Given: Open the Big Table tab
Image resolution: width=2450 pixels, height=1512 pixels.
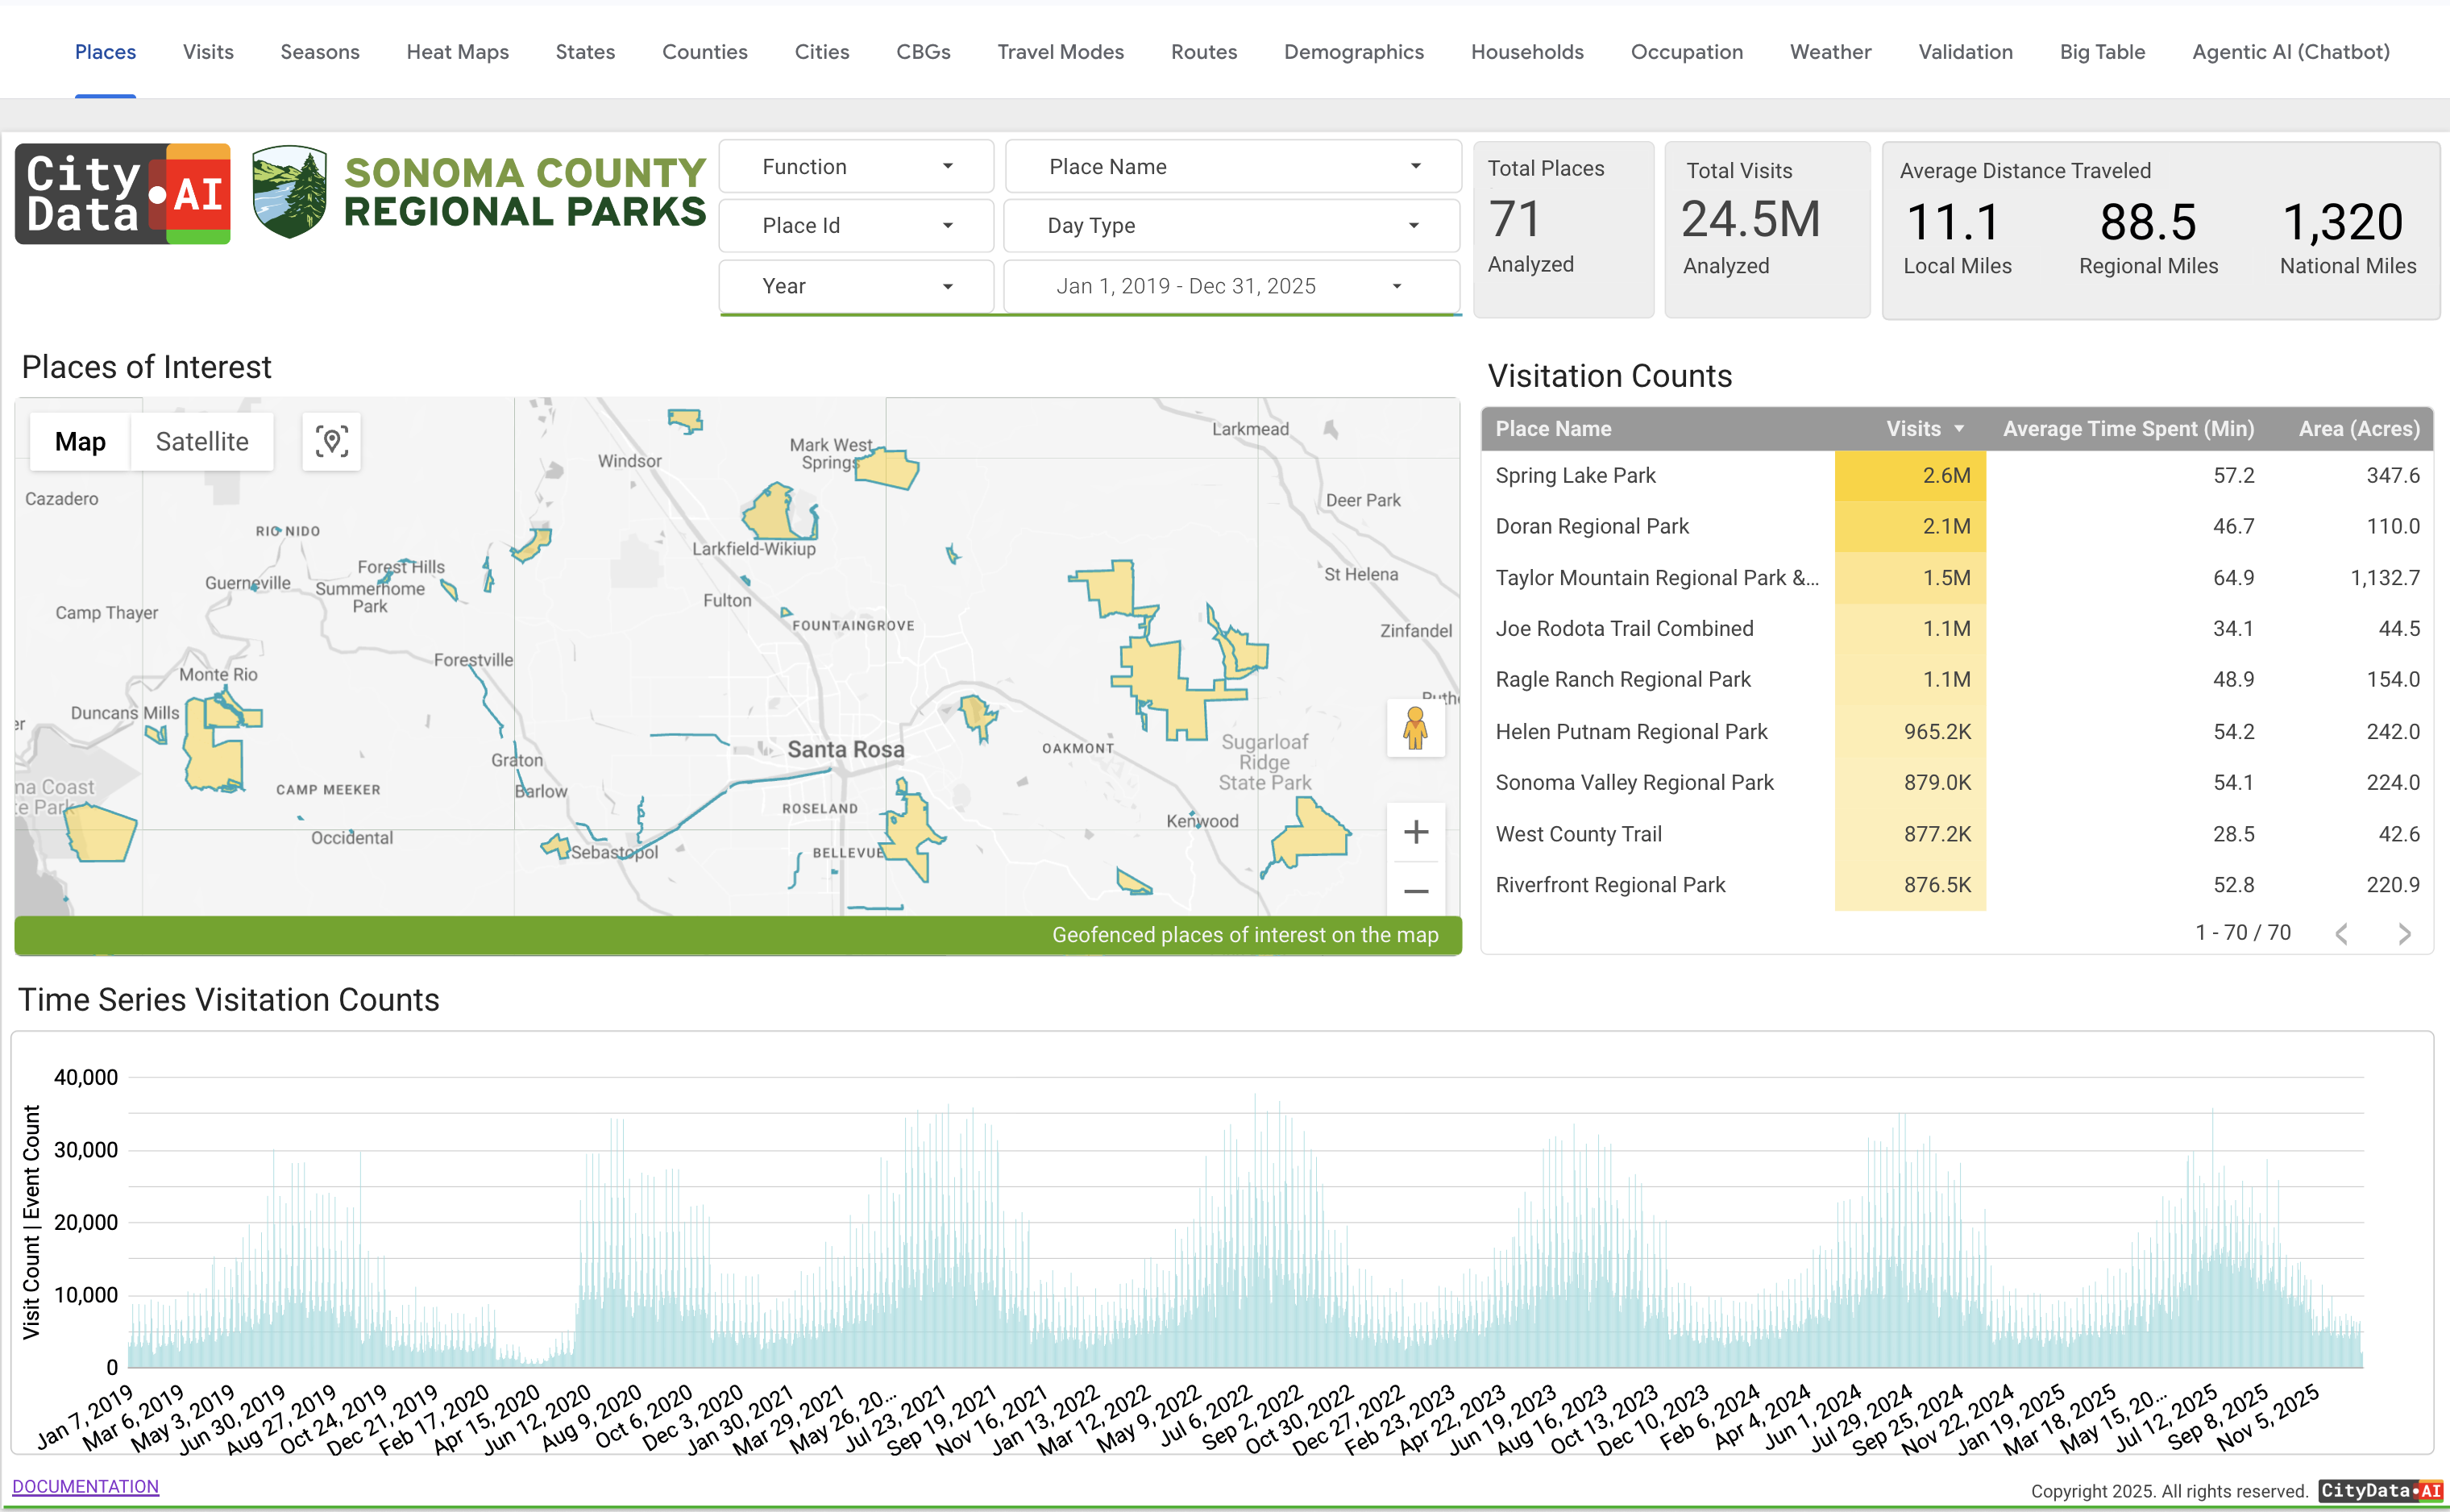Looking at the screenshot, I should [x=2102, y=52].
